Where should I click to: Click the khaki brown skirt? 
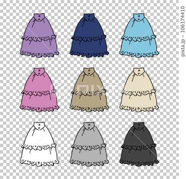tap(89, 90)
